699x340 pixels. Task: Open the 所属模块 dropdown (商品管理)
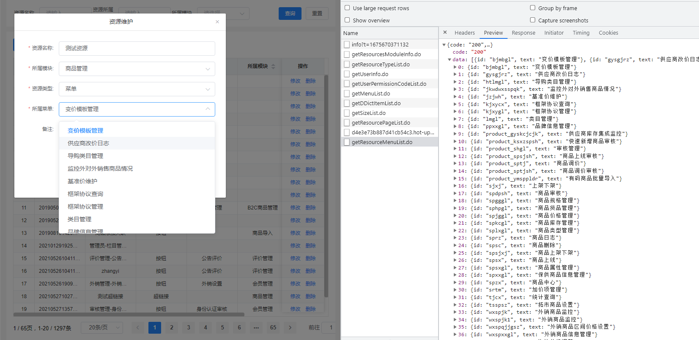click(x=137, y=69)
